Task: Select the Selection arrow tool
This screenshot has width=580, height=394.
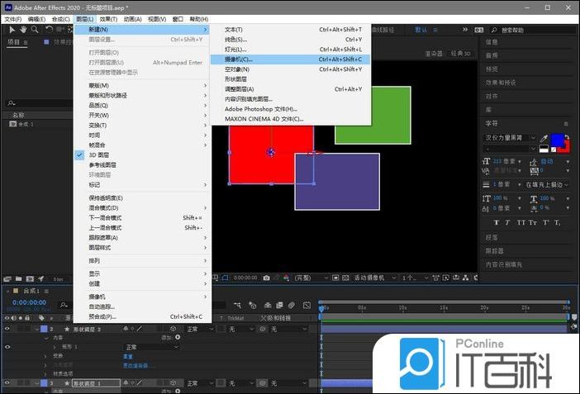Action: click(12, 30)
